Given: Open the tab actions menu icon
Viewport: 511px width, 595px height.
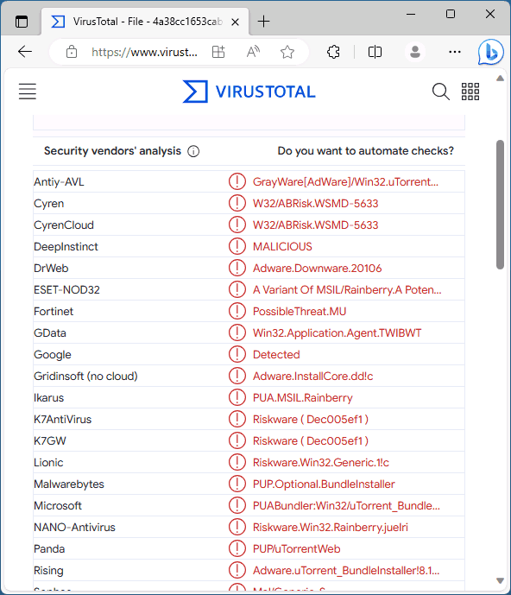Looking at the screenshot, I should pos(22,22).
